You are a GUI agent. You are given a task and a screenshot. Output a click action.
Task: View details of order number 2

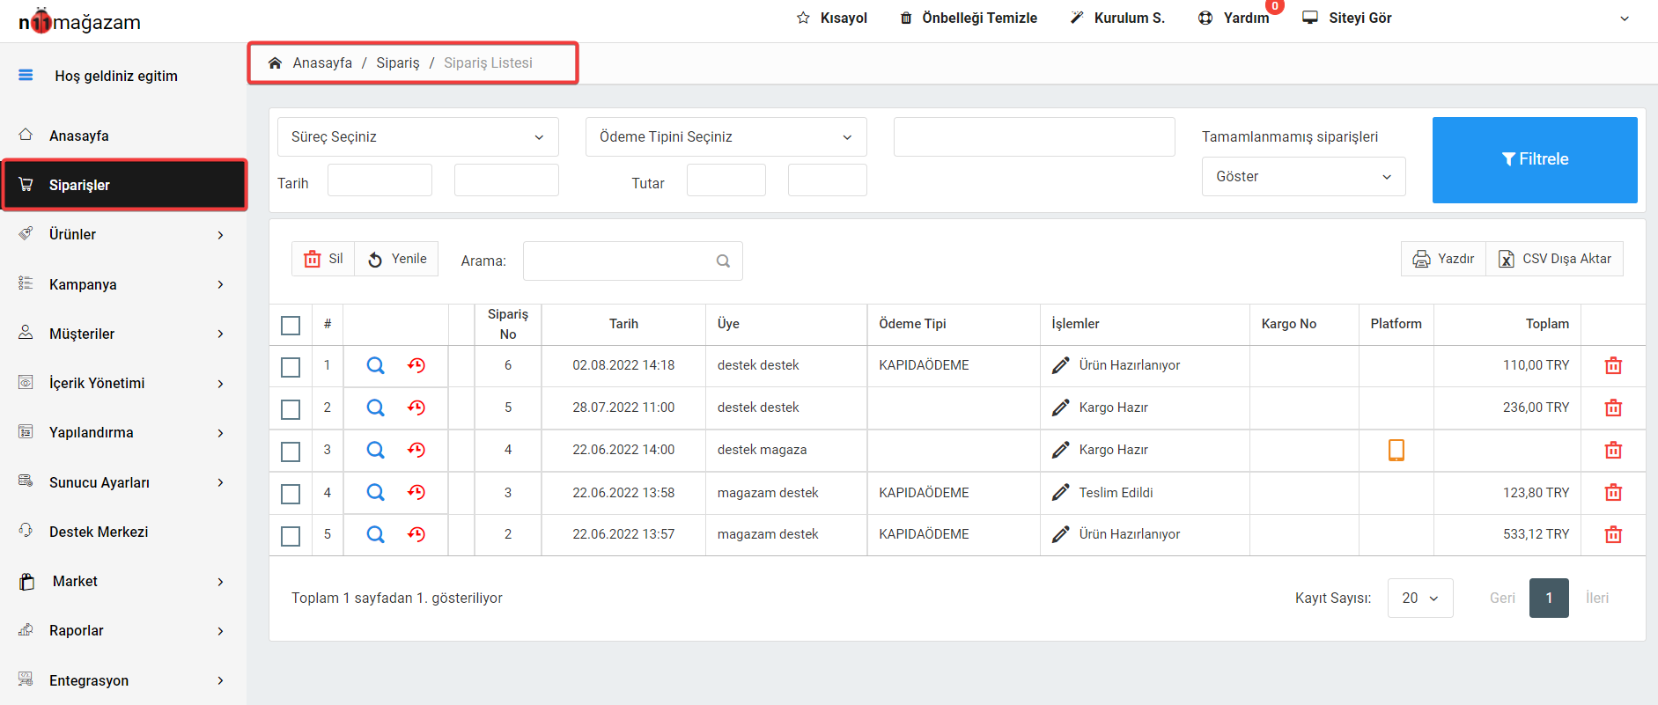click(x=375, y=534)
